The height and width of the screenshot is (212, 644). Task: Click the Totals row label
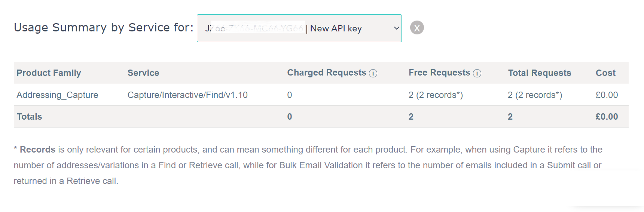point(30,117)
